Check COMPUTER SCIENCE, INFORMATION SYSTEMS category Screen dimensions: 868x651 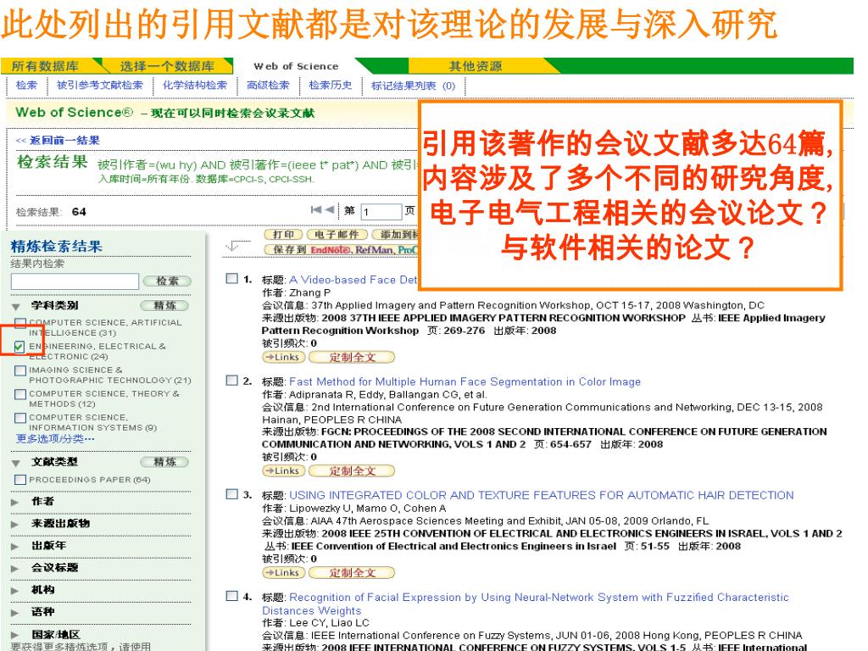point(20,418)
